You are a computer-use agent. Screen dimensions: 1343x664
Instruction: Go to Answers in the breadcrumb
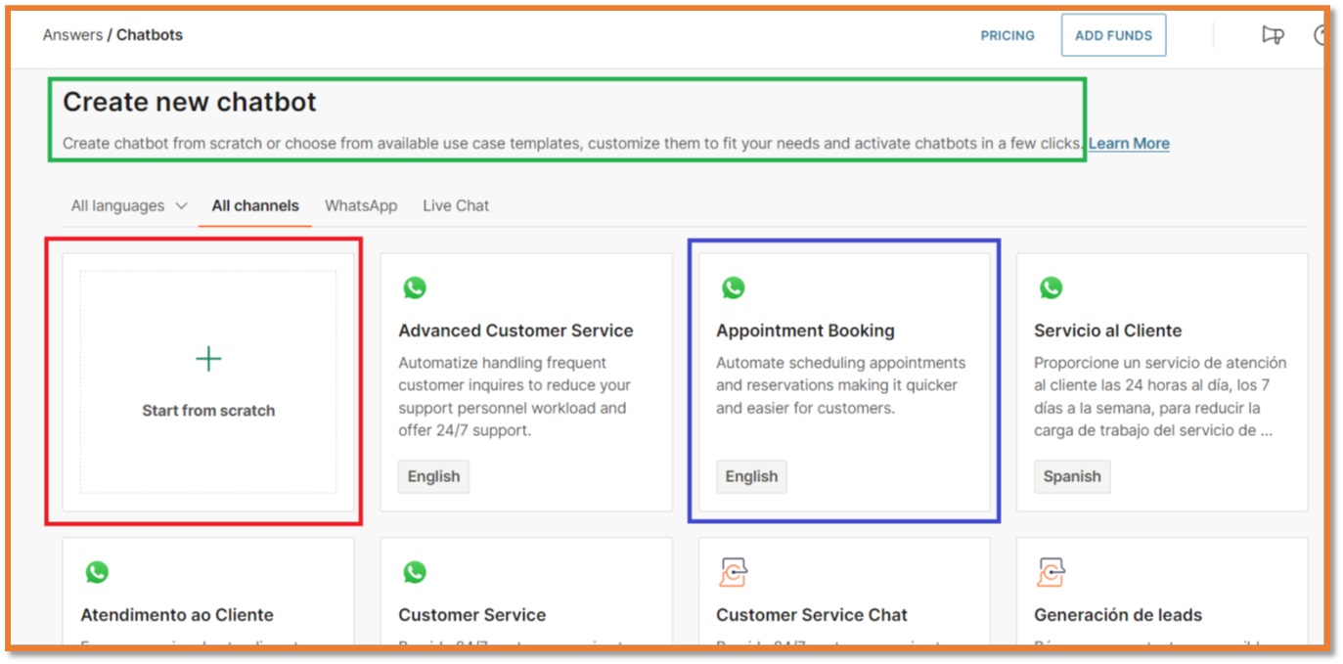click(x=72, y=35)
